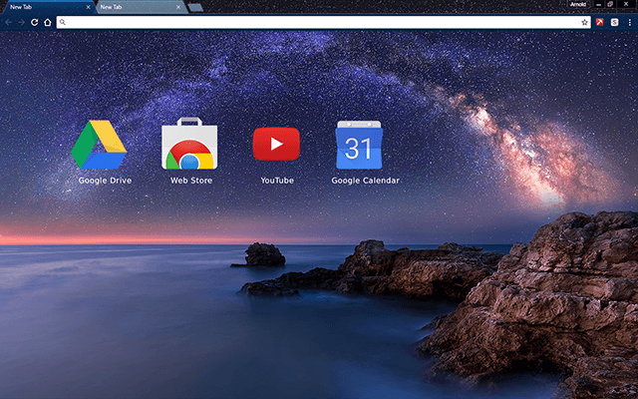The height and width of the screenshot is (399, 638).
Task: Bookmark this page with the star
Action: pos(585,22)
